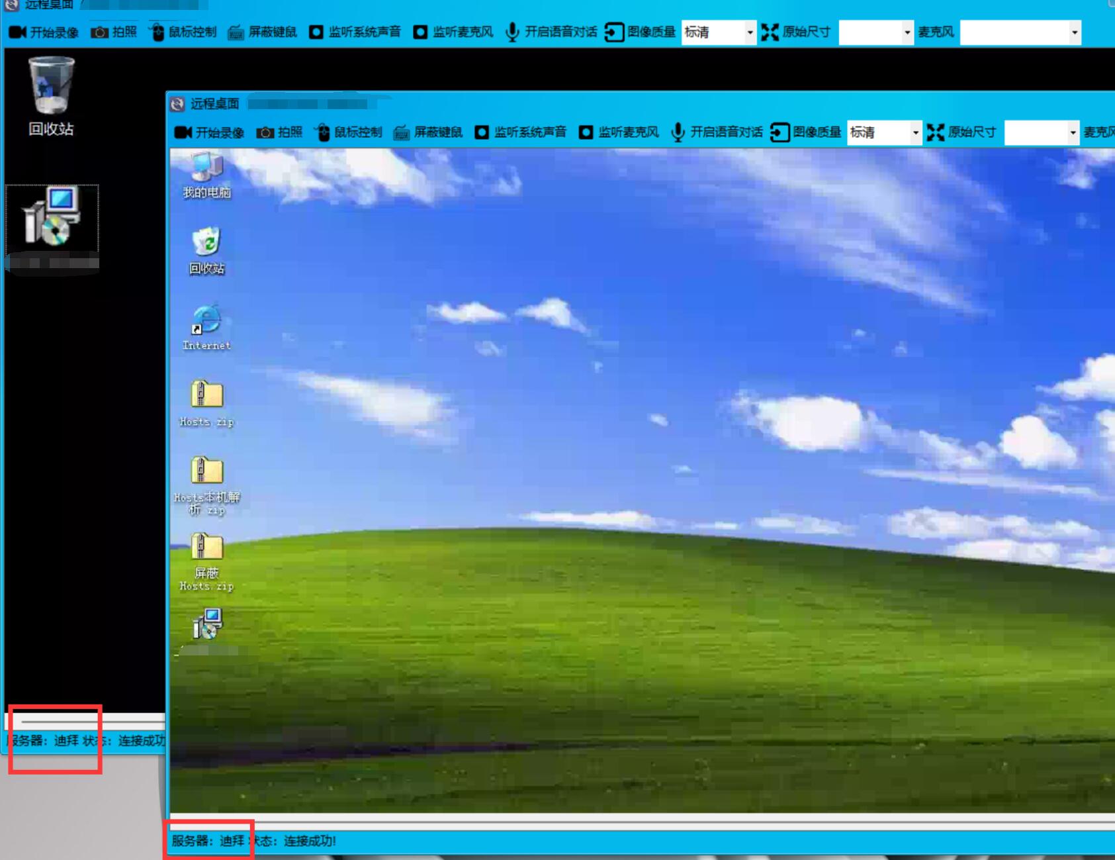This screenshot has height=860, width=1115.
Task: Toggle mouse control in the outer toolbar
Action: (x=183, y=32)
